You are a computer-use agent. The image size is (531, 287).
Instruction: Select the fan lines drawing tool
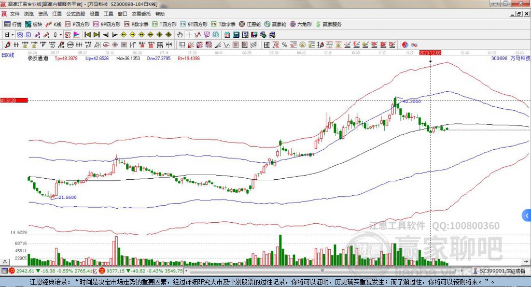point(191,45)
